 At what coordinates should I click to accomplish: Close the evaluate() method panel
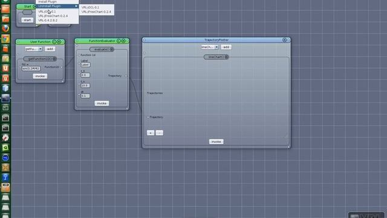pos(112,50)
